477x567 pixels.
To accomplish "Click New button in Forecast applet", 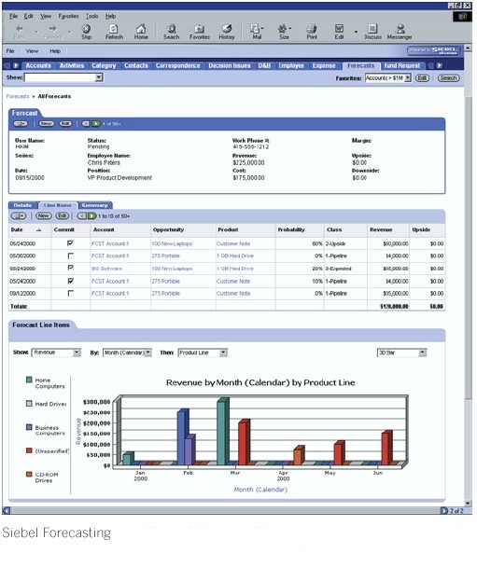I will 47,124.
